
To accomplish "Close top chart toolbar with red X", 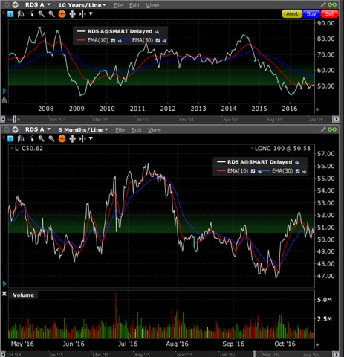I will 4,12.
